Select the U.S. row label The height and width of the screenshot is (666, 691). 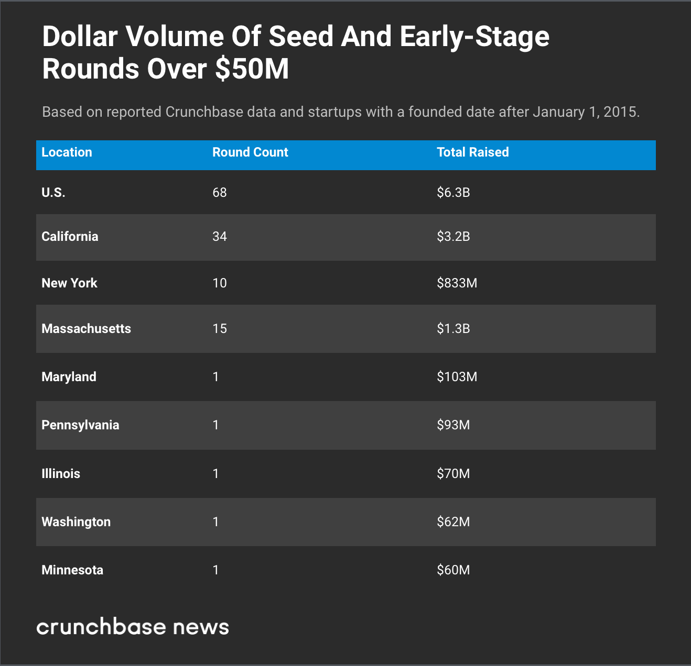pos(53,193)
